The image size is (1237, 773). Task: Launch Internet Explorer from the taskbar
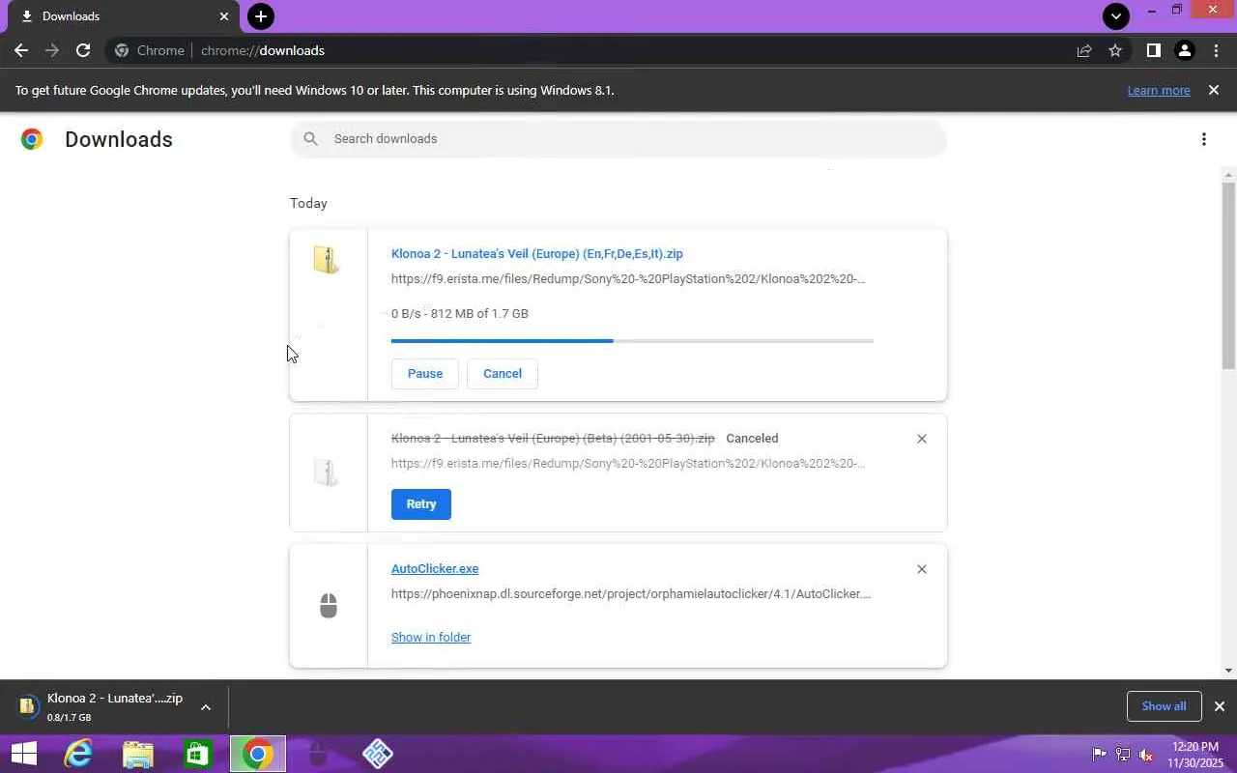77,754
